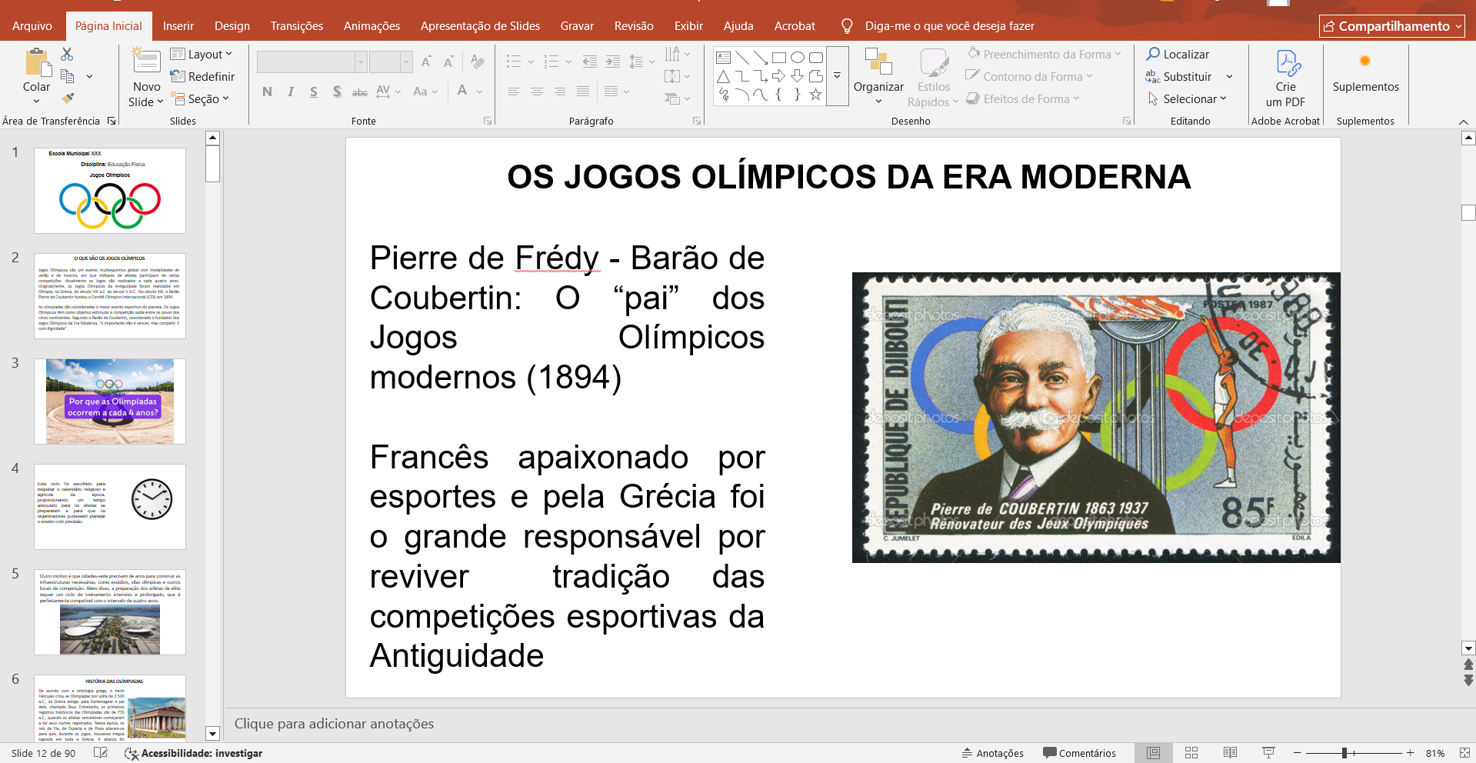Image resolution: width=1476 pixels, height=763 pixels.
Task: Click the Recortar scissors icon
Action: [67, 54]
